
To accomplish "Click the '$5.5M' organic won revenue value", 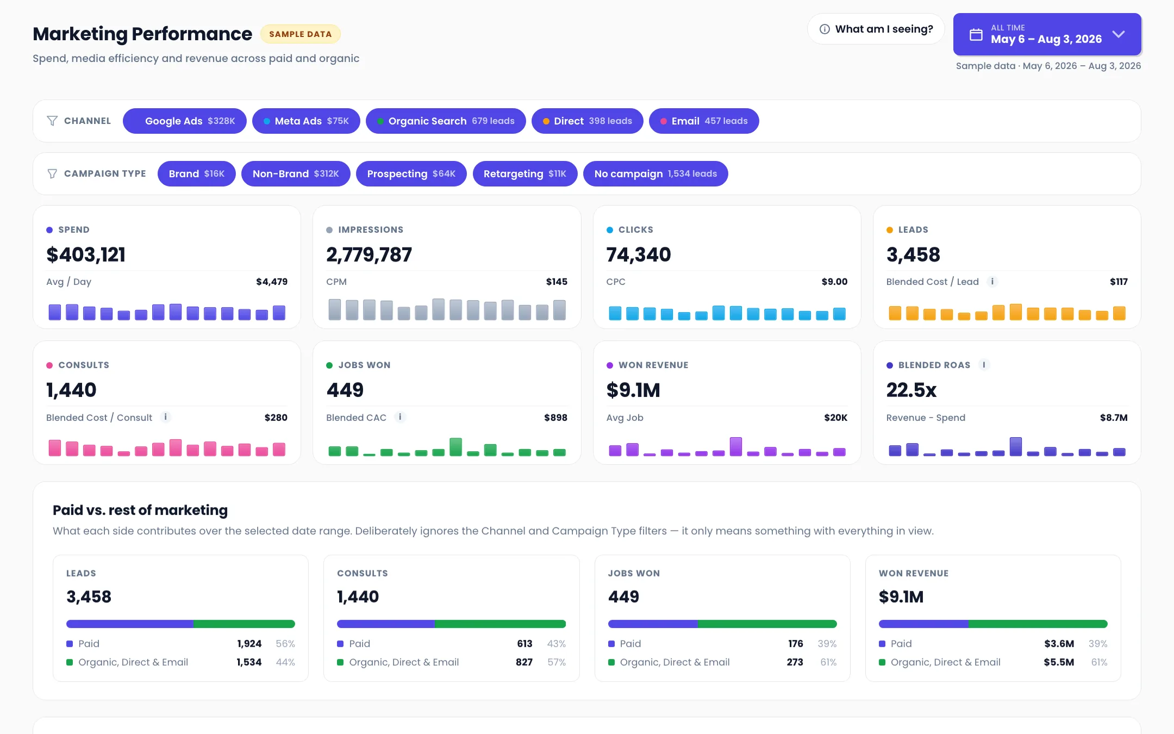I will point(1059,662).
